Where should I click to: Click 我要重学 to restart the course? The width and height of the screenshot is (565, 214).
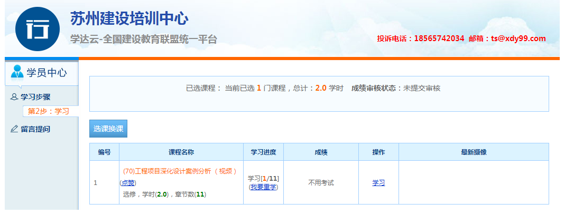pyautogui.click(x=264, y=187)
